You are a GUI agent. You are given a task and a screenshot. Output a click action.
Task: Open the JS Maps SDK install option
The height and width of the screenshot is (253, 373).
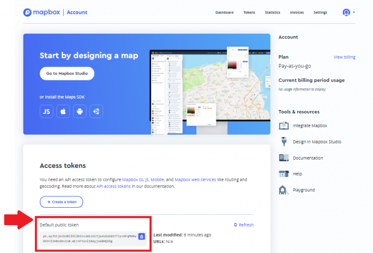tap(46, 111)
